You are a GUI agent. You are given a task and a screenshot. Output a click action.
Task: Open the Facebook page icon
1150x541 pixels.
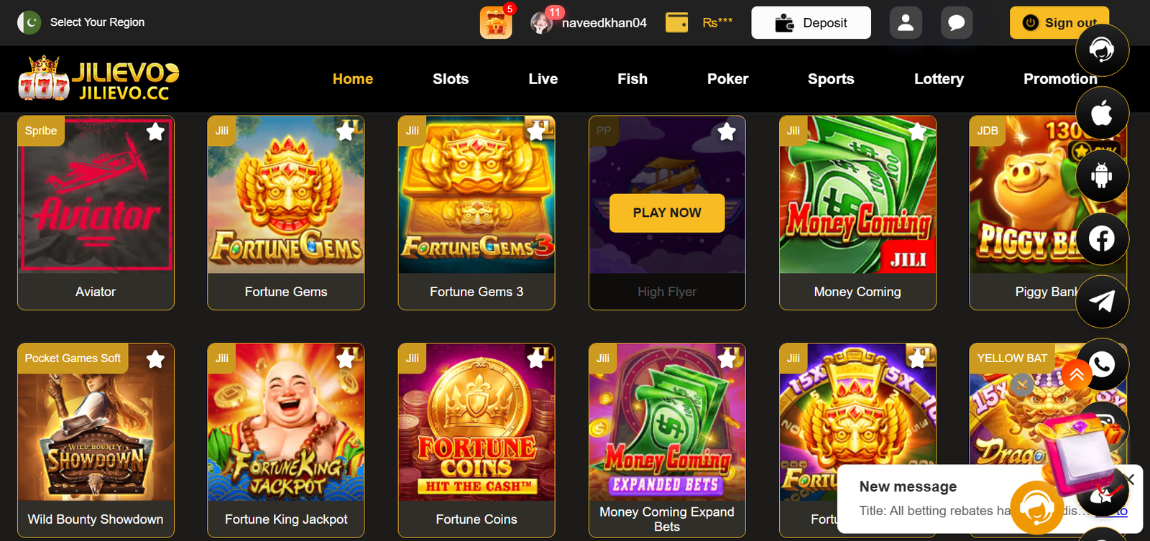[1102, 239]
